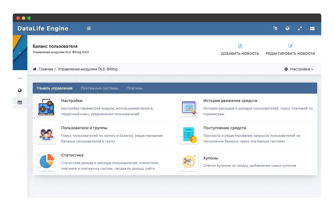Switch to the Плагины tab
The image size is (334, 211).
coord(135,88)
